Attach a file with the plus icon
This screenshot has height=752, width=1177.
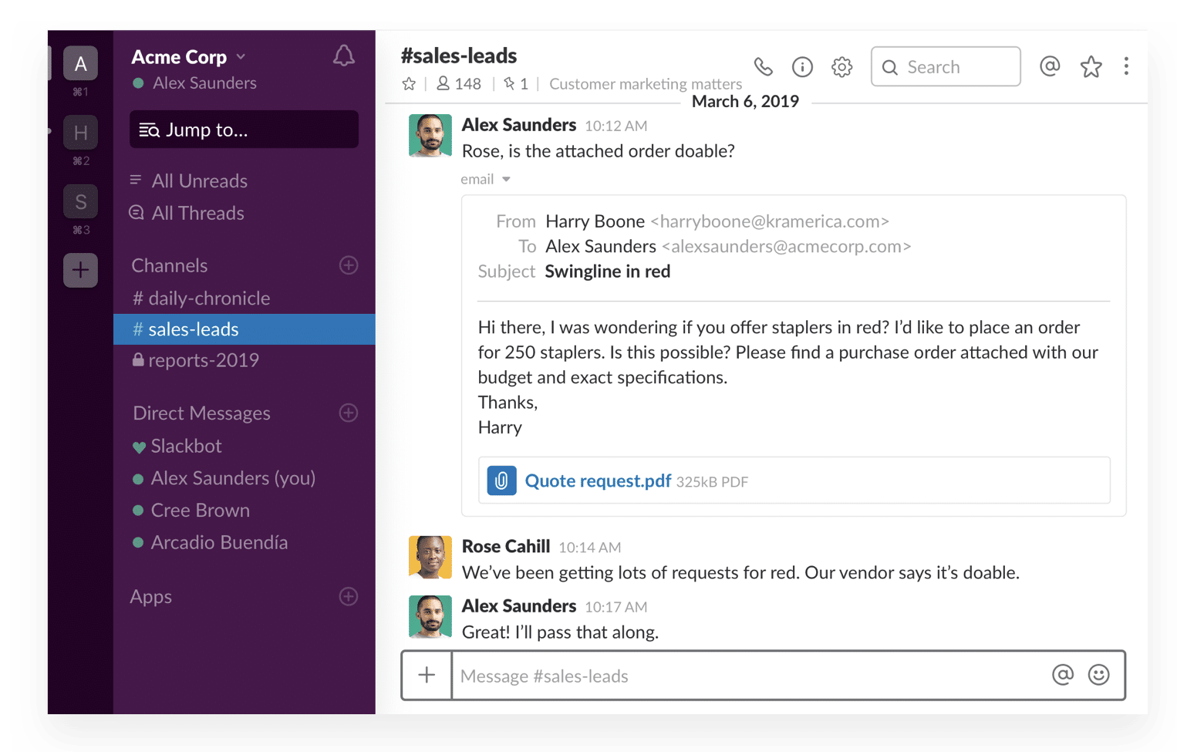click(x=426, y=675)
